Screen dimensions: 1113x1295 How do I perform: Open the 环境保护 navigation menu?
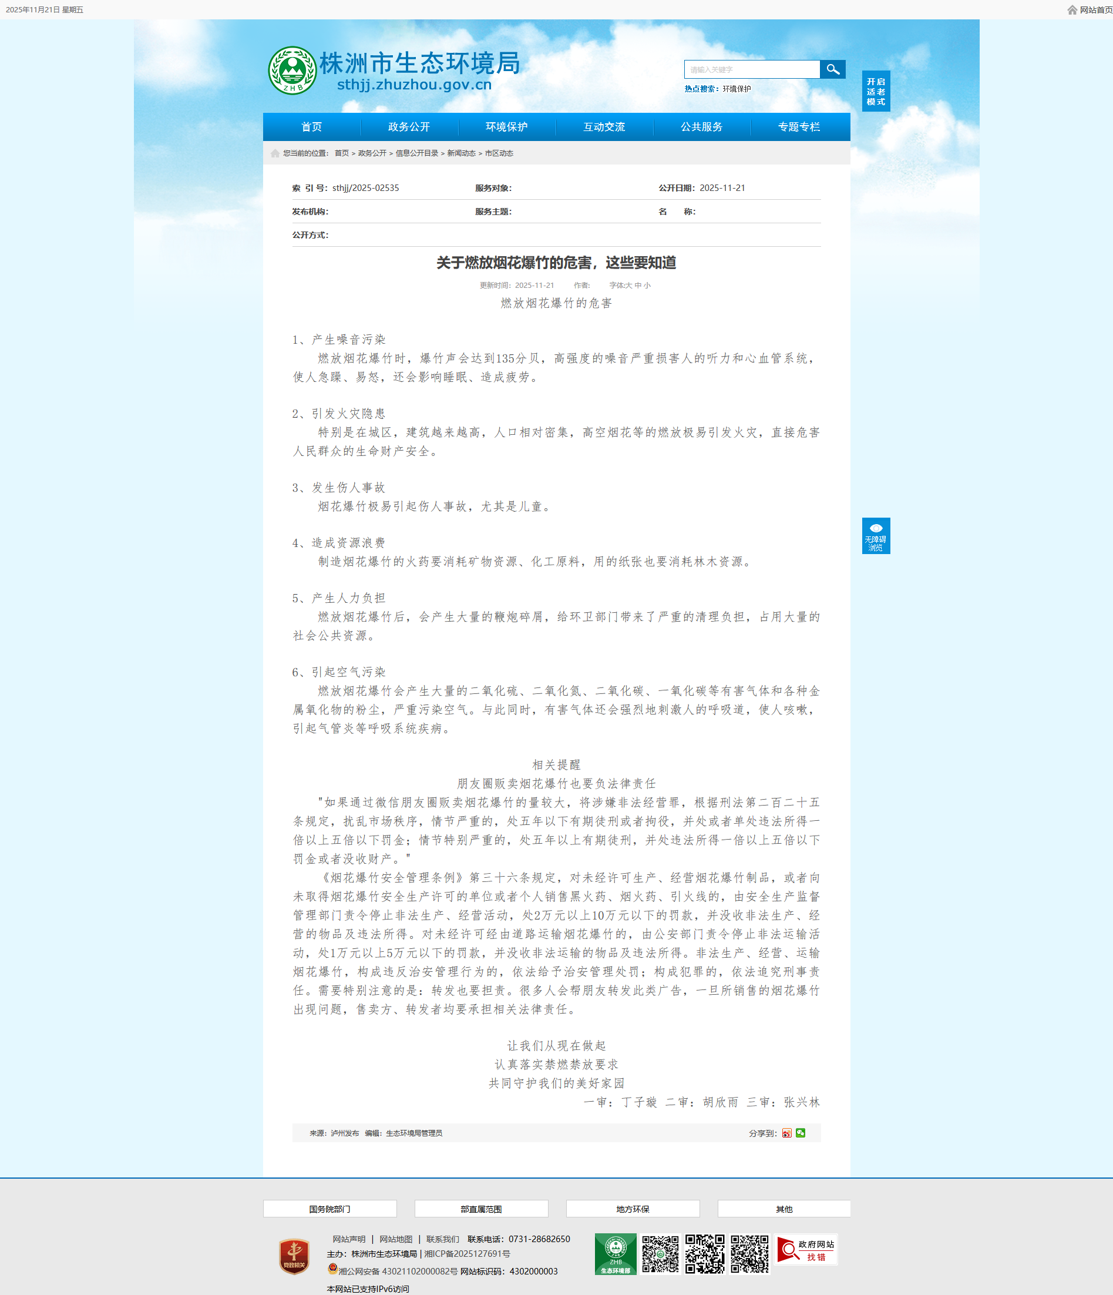coord(506,127)
